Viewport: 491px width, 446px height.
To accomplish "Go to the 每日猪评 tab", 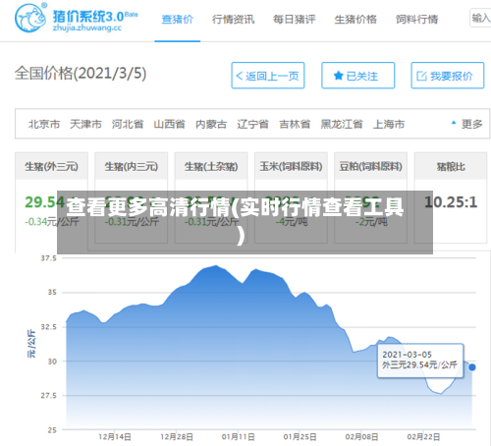I will click(295, 20).
